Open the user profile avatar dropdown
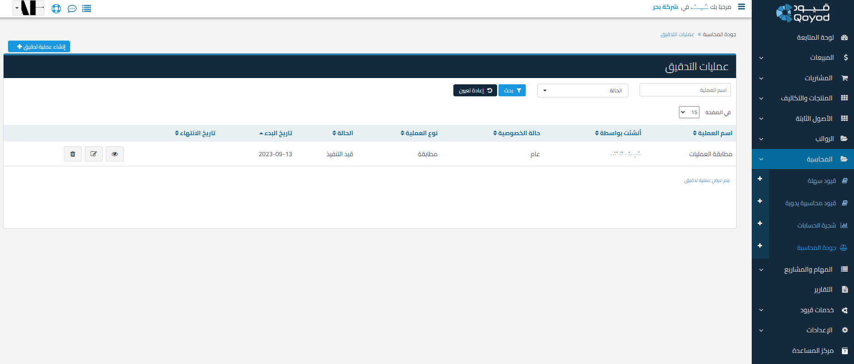The width and height of the screenshot is (854, 364). coord(29,8)
